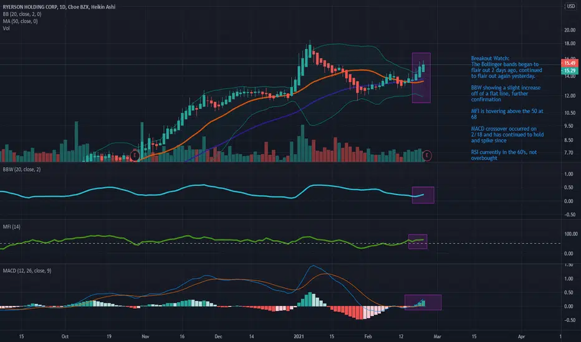Click the Nov label on time axis
581x342 pixels.
145,336
